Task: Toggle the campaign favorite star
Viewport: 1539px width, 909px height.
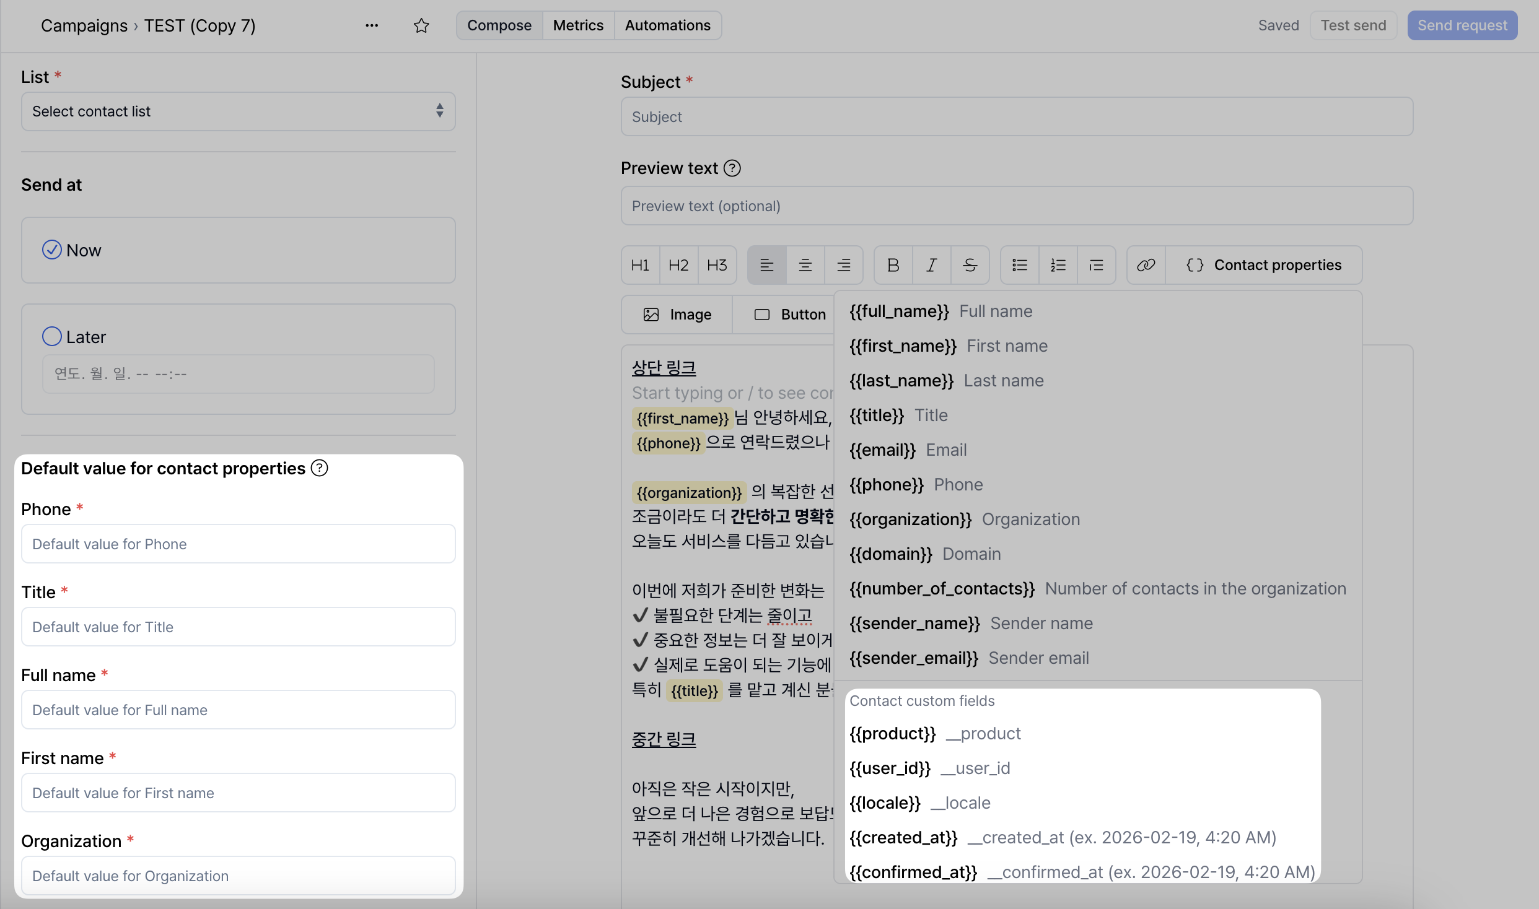Action: pos(421,25)
